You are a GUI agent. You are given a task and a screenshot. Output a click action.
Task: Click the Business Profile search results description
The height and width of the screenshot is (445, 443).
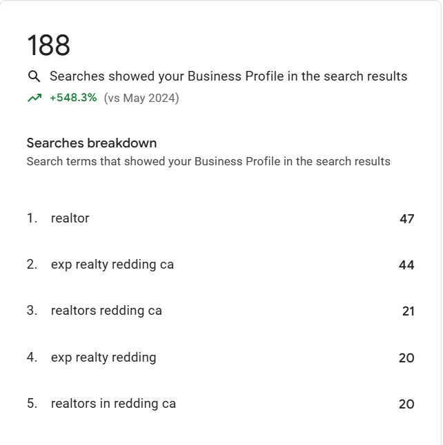tap(228, 76)
